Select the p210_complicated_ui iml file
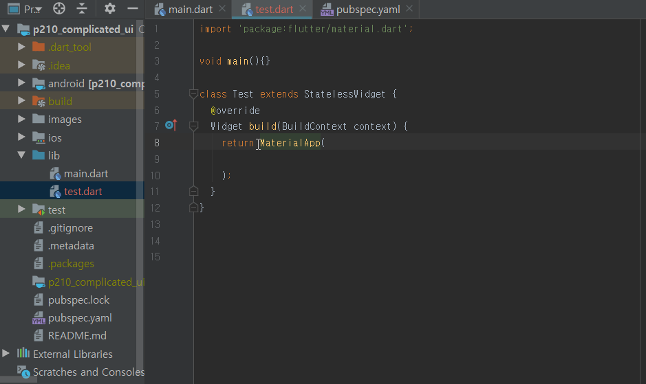The height and width of the screenshot is (384, 646). pyautogui.click(x=96, y=282)
